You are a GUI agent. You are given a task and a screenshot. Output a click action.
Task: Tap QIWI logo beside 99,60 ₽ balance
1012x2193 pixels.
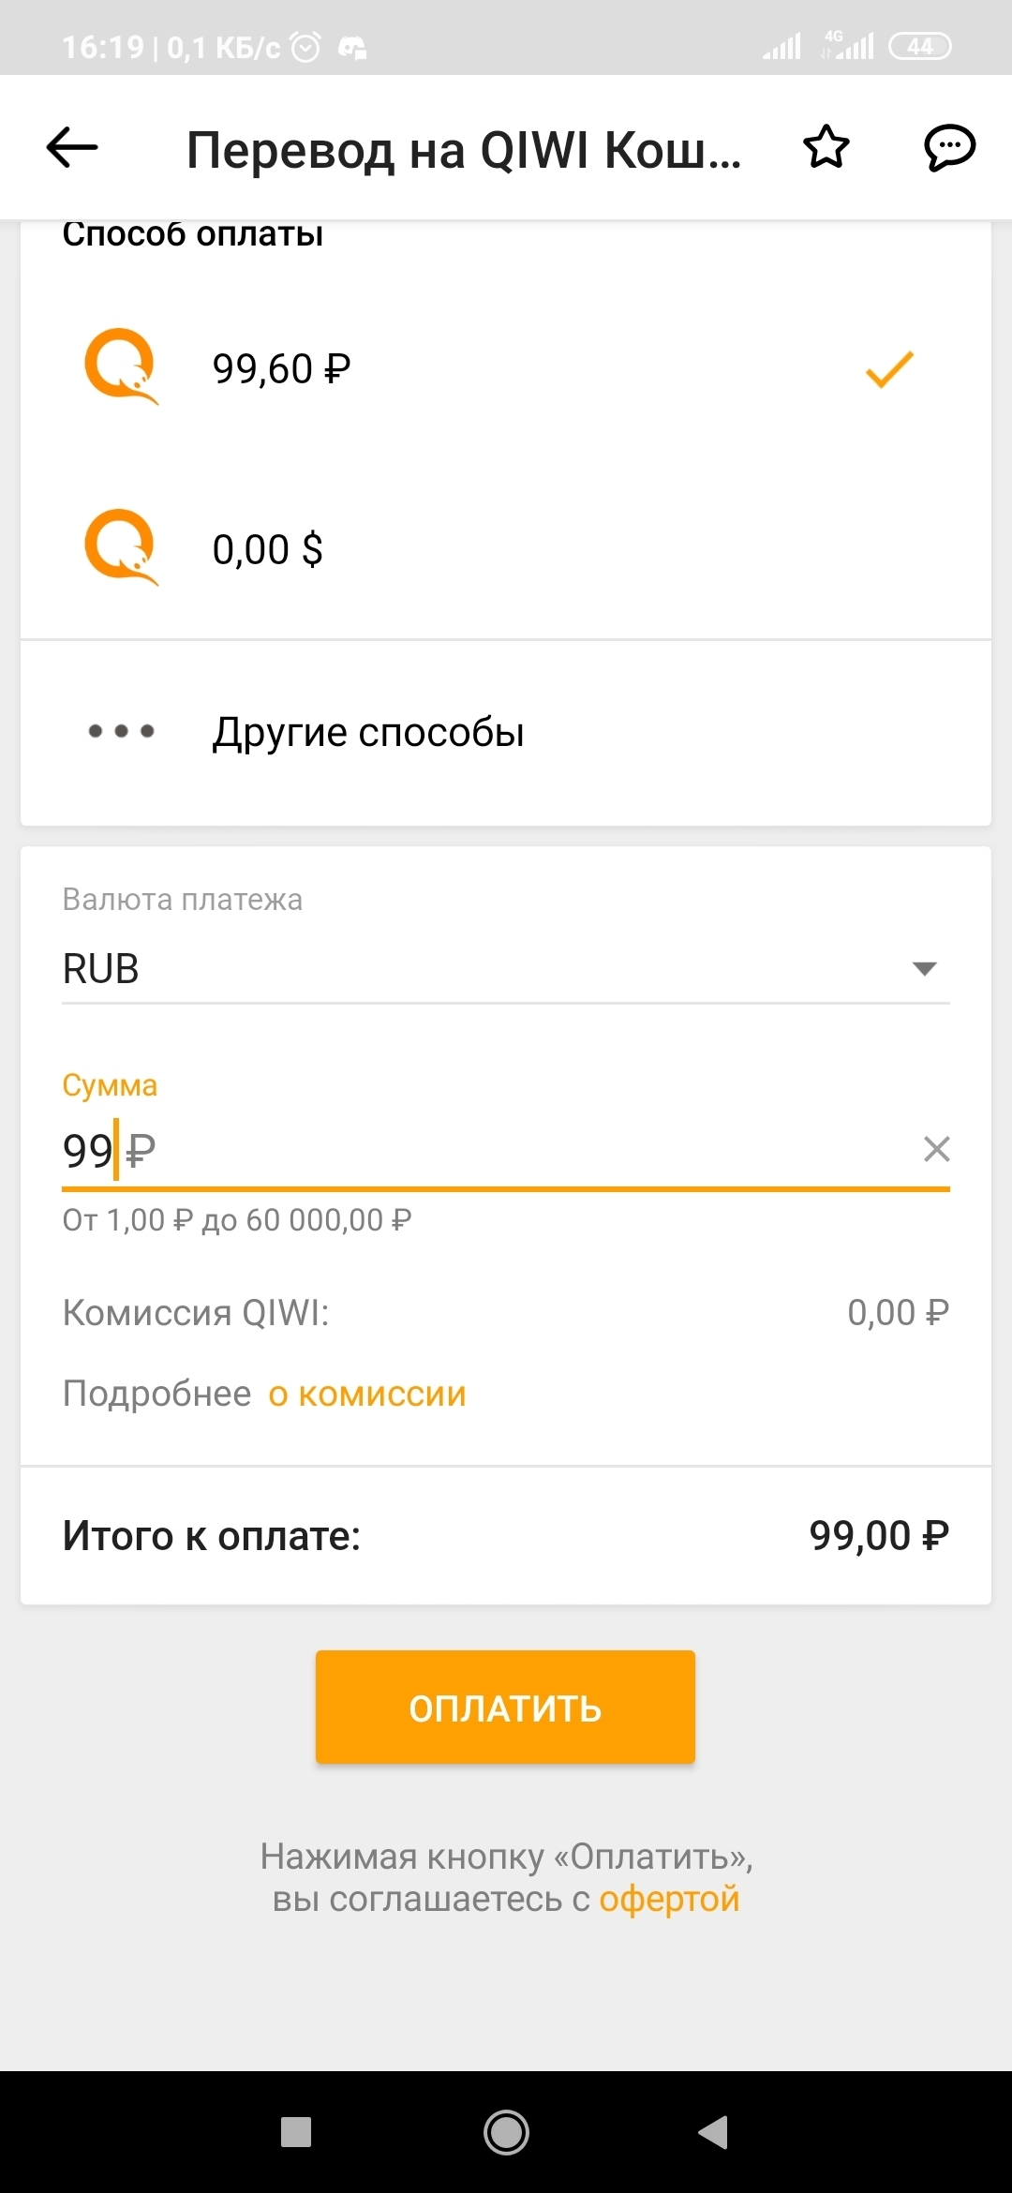pos(121,365)
